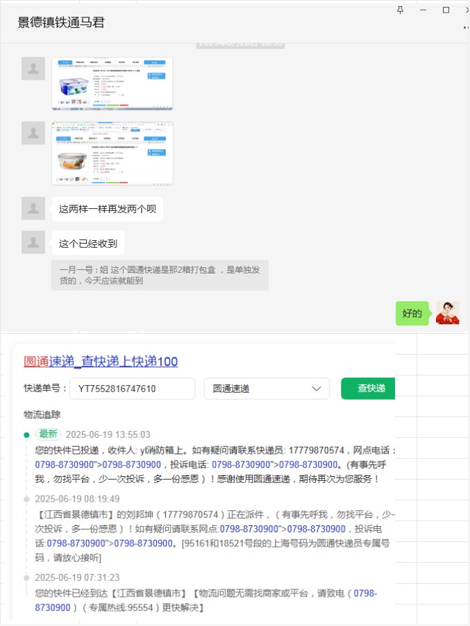
Task: Expand the 圆通速递 courier dropdown
Action: coord(267,389)
